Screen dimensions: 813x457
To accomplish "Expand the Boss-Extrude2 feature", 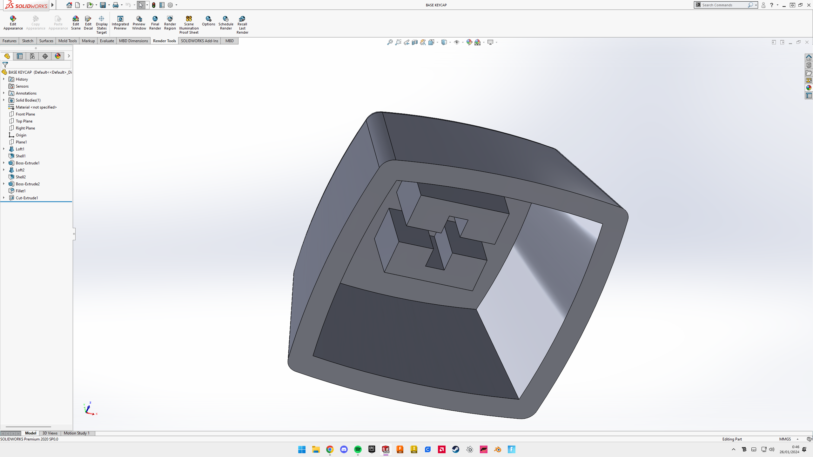I will coord(4,184).
